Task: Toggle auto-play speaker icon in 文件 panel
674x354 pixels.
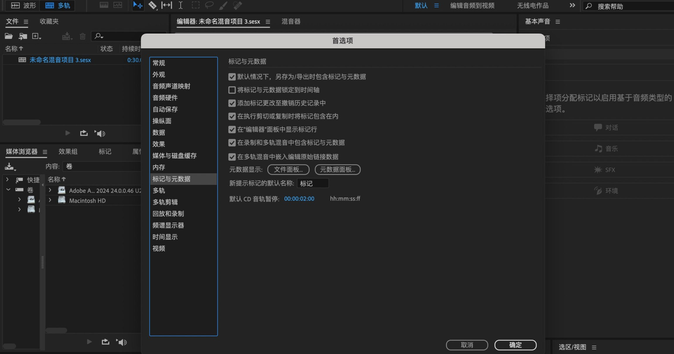Action: click(x=100, y=134)
